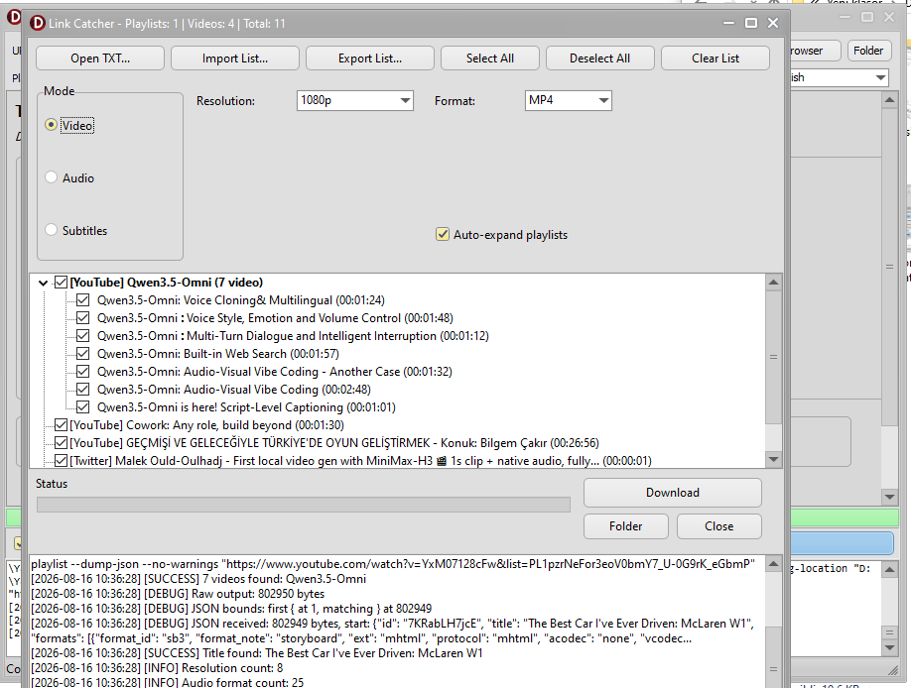911x688 pixels.
Task: Uncheck GEÇMİŞİ VE GELECEĞİYLE video checkbox
Action: point(61,443)
